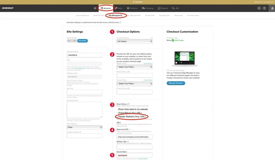
Task: Open the Pricing Currency dropdown
Action: (134, 41)
